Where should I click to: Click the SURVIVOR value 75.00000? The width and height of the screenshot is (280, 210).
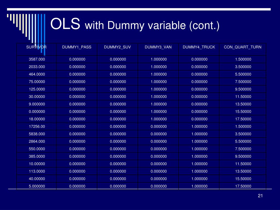37,82
